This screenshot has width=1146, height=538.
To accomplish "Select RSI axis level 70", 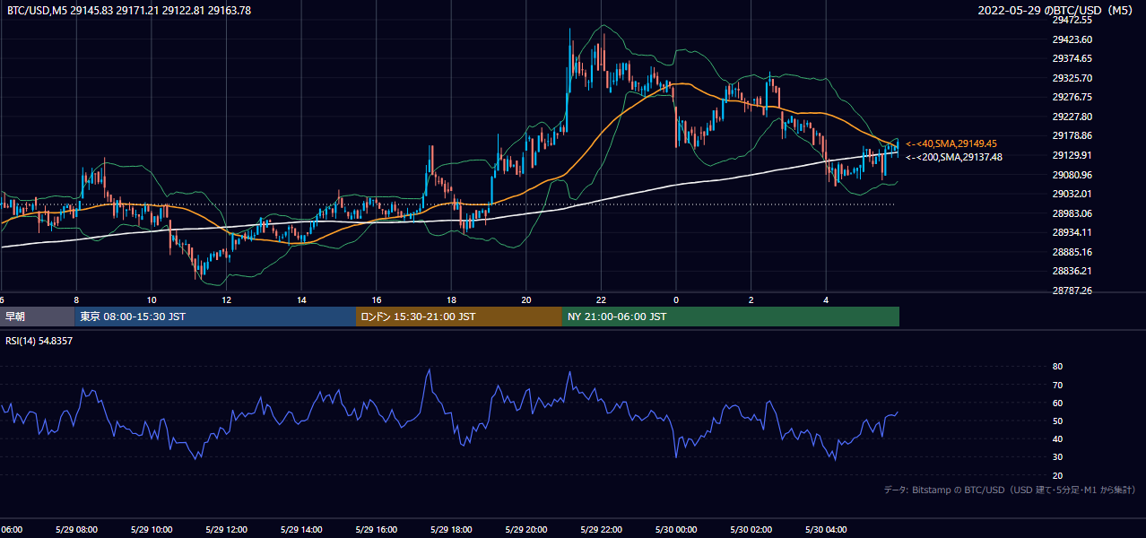I will coord(1057,385).
